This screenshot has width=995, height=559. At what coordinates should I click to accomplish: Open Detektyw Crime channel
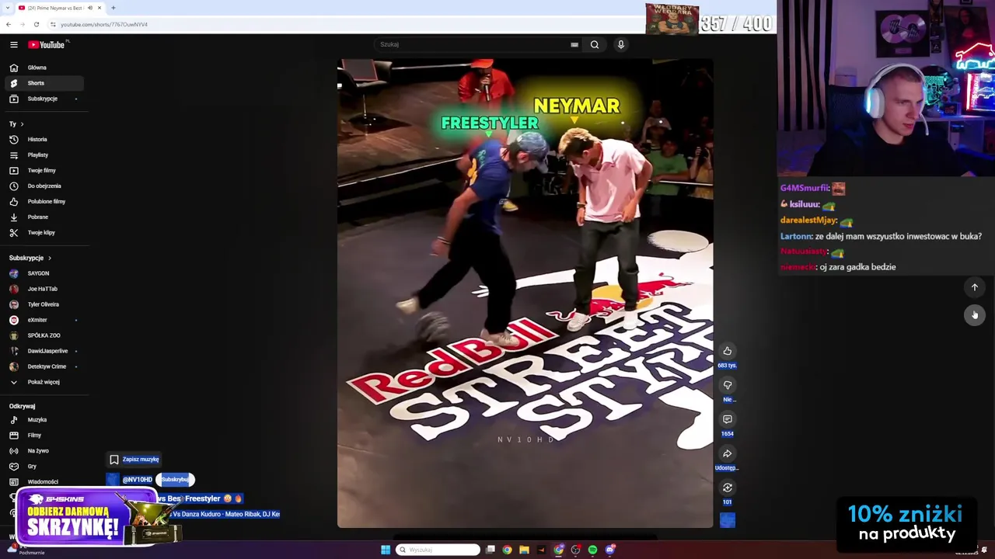pyautogui.click(x=44, y=366)
